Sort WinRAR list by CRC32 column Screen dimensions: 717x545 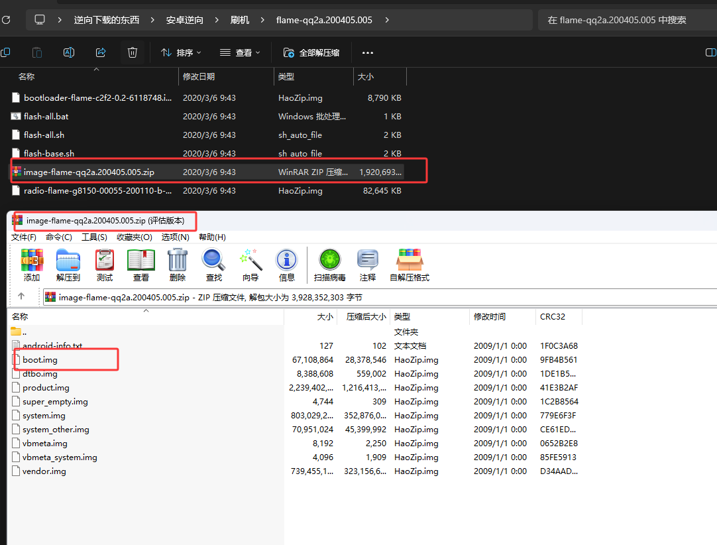pyautogui.click(x=559, y=317)
